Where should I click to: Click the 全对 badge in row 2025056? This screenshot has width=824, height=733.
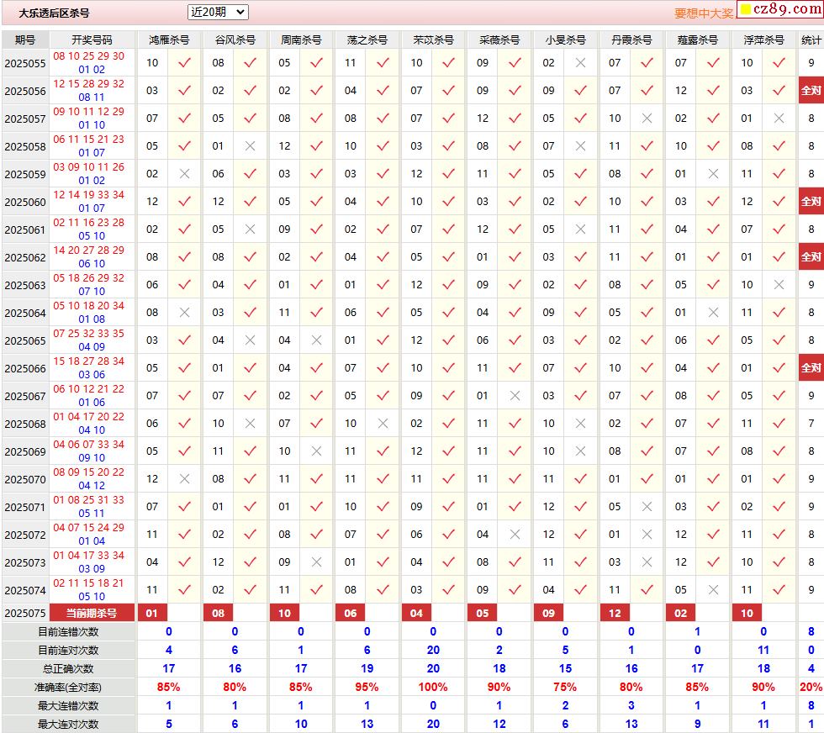point(811,91)
